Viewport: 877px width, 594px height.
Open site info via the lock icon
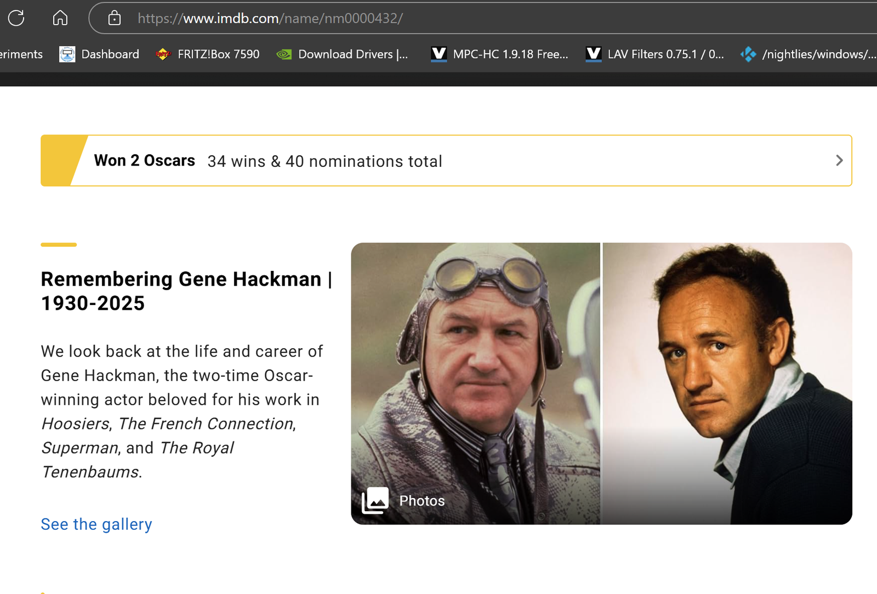pyautogui.click(x=114, y=18)
